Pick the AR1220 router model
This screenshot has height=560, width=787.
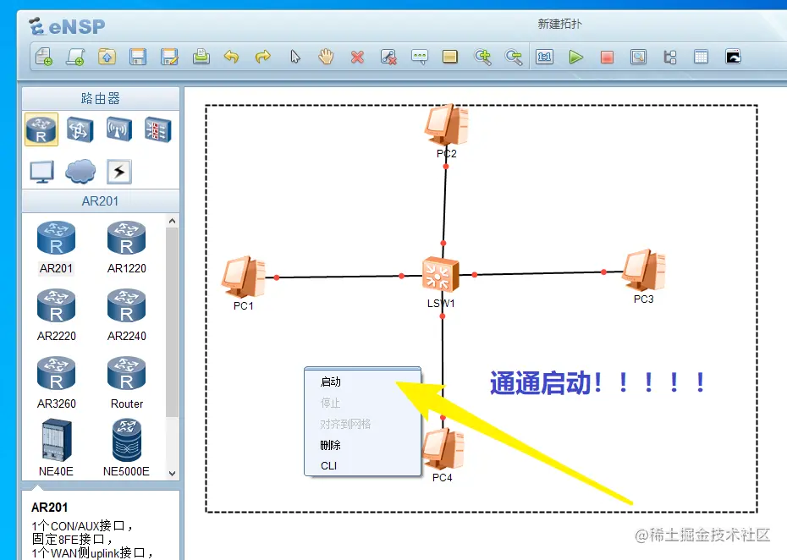(x=126, y=248)
